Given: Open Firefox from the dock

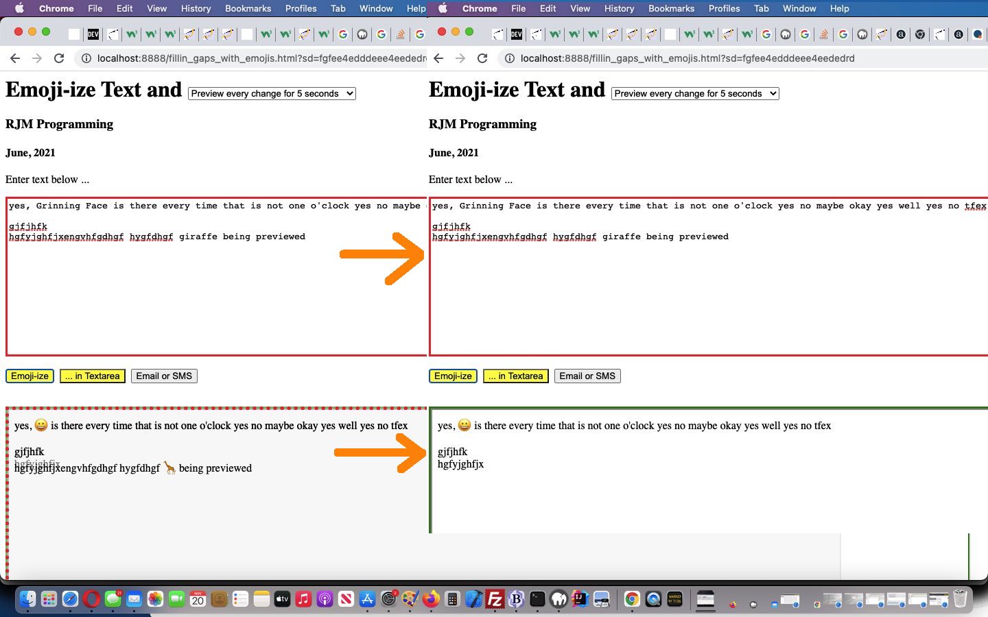Looking at the screenshot, I should 431,599.
